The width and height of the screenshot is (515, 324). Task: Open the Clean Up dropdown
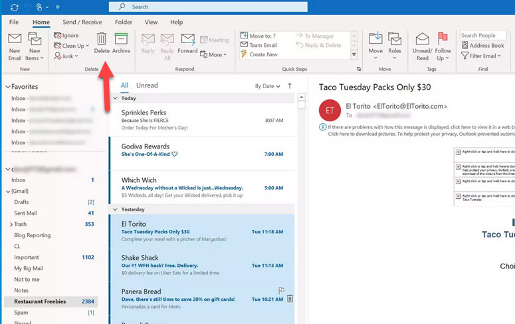71,46
